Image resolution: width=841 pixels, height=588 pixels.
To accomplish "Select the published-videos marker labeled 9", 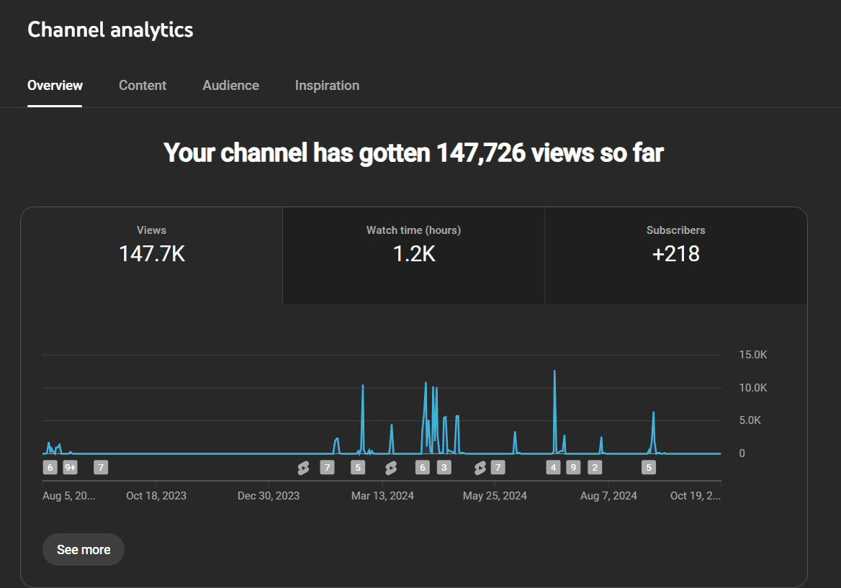I will coord(573,468).
